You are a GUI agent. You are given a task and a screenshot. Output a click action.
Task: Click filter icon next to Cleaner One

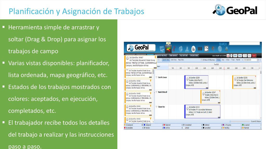pos(156,107)
